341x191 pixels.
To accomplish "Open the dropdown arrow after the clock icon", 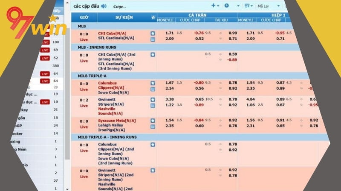I will pyautogui.click(x=238, y=6).
